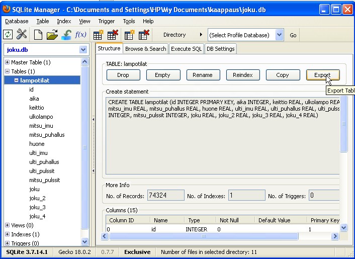Viewport: 355px width, 259px height.
Task: Click the Connect Database open folder icon
Action: [x=52, y=35]
